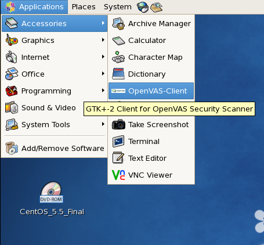Expand the System Tools submenu arrow
The height and width of the screenshot is (245, 264).
click(103, 124)
